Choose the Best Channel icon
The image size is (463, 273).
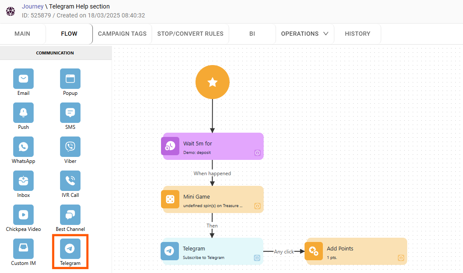[x=70, y=215]
